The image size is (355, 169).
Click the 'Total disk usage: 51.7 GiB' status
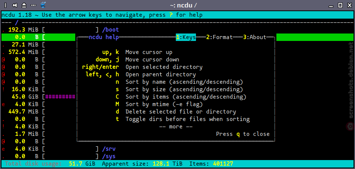(x=50, y=163)
